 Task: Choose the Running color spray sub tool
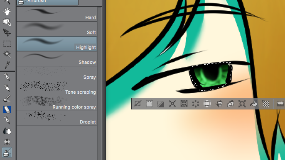coord(57,103)
